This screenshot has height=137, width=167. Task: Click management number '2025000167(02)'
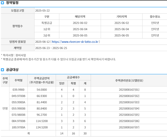coord(129,96)
